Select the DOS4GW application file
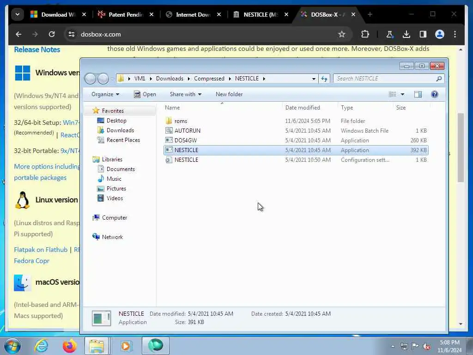 point(186,141)
